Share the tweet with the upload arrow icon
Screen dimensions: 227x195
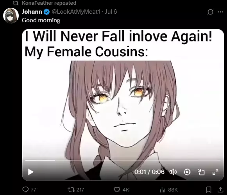[x=220, y=190]
